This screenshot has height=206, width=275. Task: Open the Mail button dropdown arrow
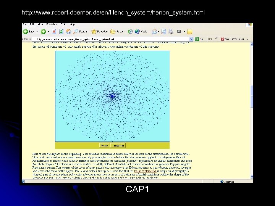(x=158, y=32)
